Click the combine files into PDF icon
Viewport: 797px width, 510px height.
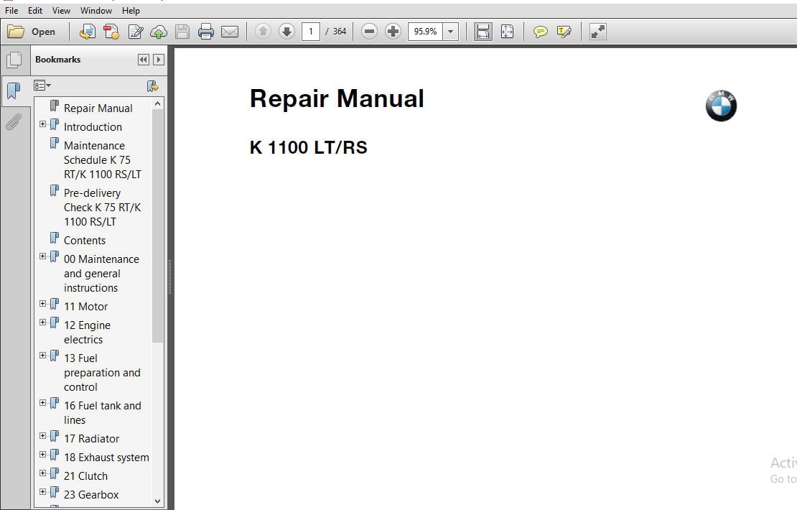tap(111, 32)
